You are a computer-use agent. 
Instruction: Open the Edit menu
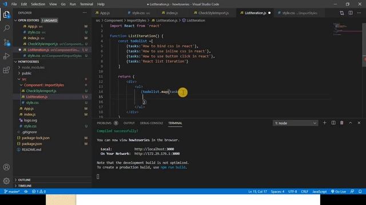[24, 4]
